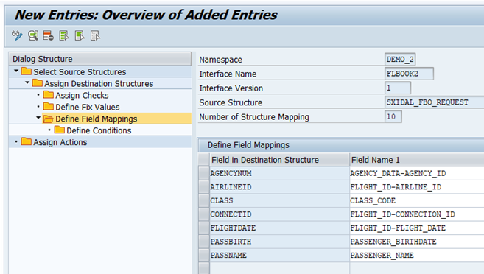Click the PASSENGER_NAME cell
484x274 pixels.
[x=417, y=255]
